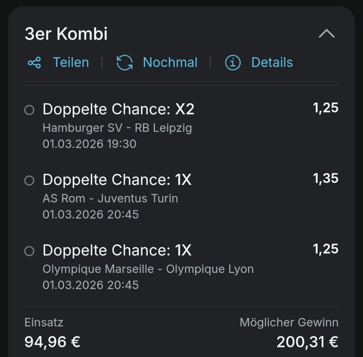Click the 1,25 odds for Hamburger SV bet
This screenshot has width=363, height=357.
[x=326, y=108]
